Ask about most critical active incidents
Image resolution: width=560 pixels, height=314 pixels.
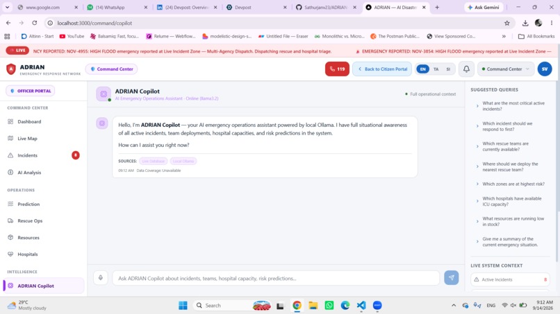pyautogui.click(x=510, y=106)
